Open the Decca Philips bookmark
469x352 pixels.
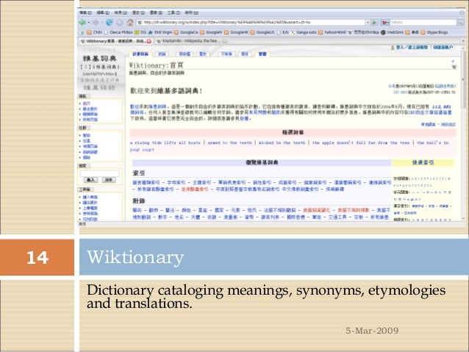coord(118,32)
